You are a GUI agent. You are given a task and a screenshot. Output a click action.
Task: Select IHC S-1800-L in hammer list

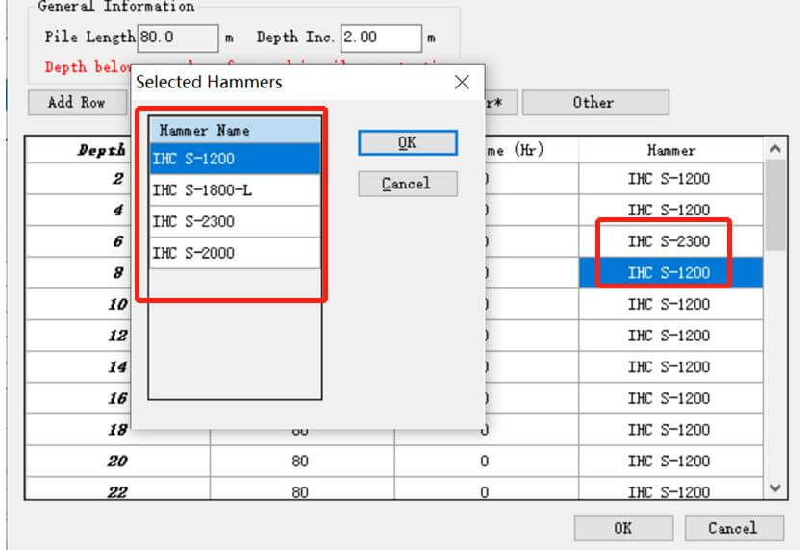click(235, 190)
